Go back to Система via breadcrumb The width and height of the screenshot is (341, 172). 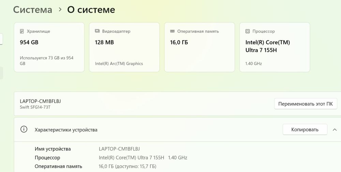coord(33,10)
